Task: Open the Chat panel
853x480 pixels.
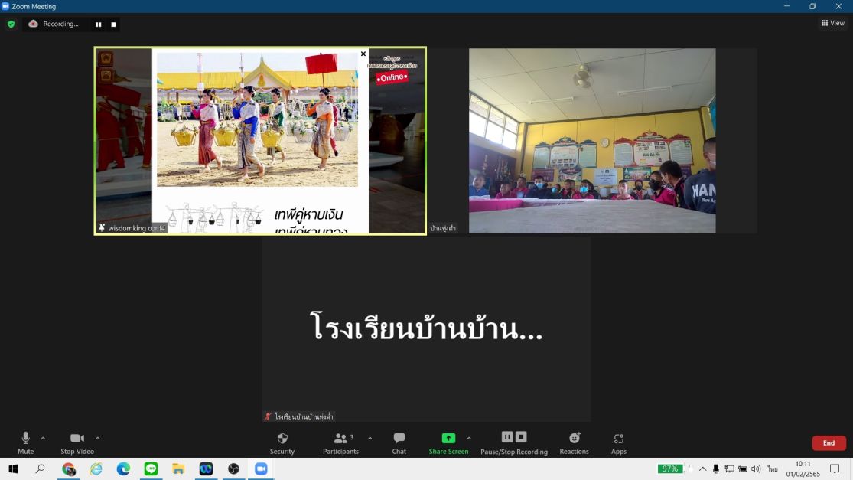Action: pyautogui.click(x=399, y=443)
